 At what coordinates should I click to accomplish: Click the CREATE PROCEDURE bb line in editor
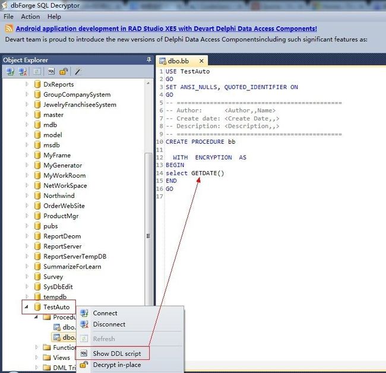click(x=200, y=142)
